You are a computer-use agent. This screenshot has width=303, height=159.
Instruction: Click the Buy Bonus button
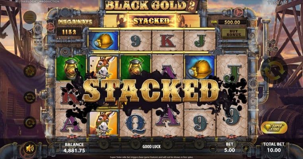tap(234, 33)
